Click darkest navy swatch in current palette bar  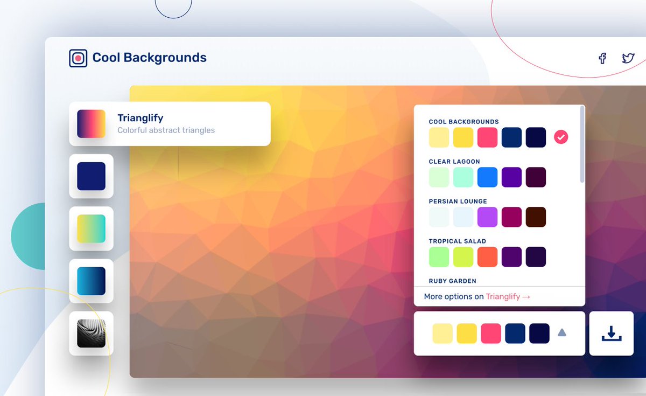(539, 334)
